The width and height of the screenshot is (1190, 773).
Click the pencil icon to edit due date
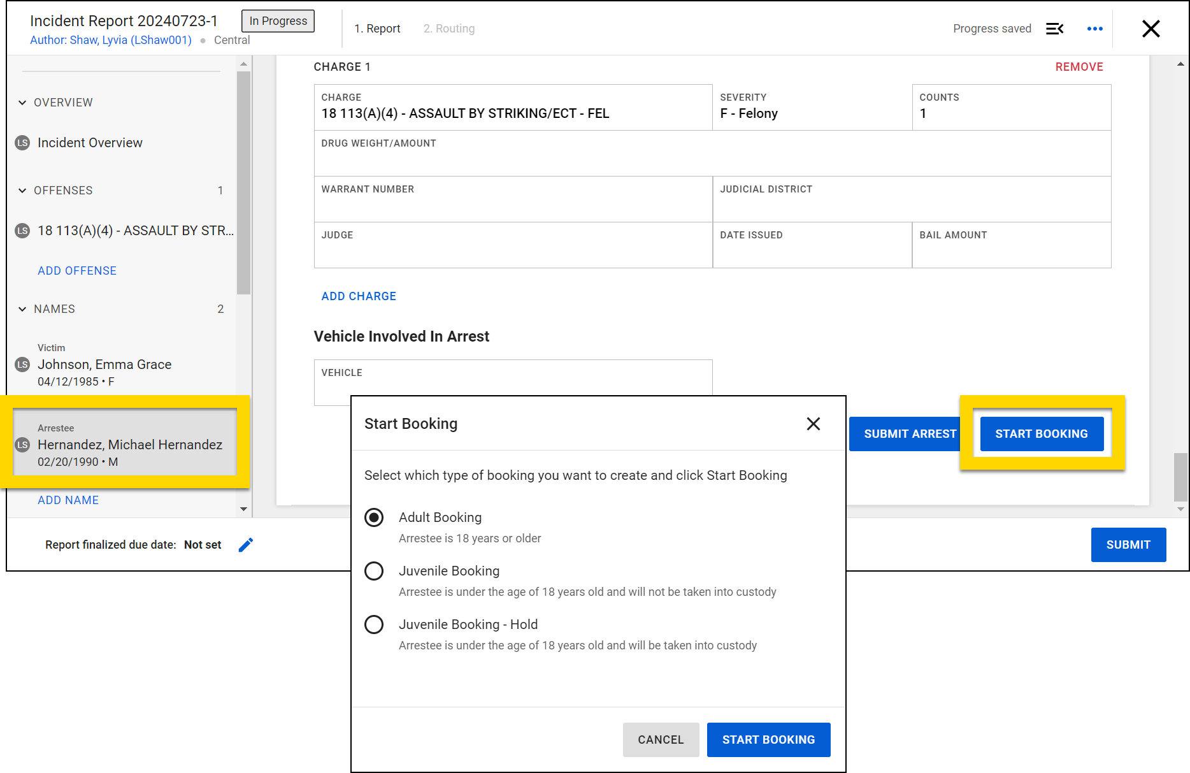[245, 545]
